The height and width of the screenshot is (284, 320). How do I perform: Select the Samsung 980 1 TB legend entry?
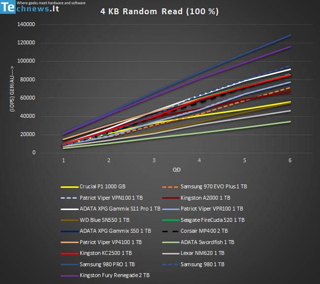(x=193, y=264)
